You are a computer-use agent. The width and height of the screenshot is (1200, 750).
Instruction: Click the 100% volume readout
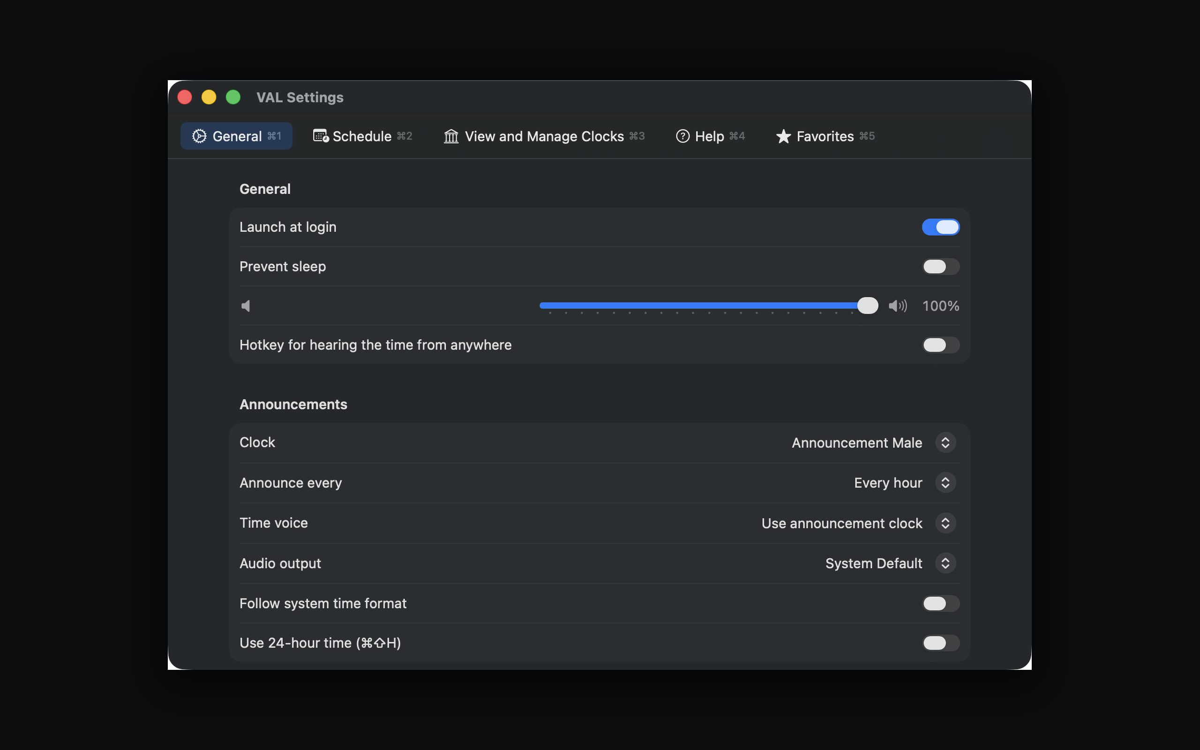(x=941, y=306)
